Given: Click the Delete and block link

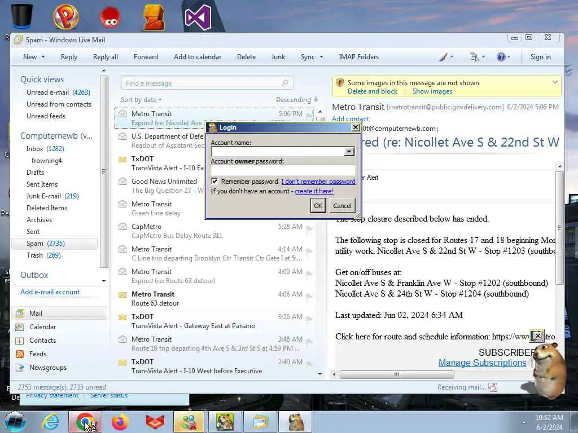Looking at the screenshot, I should tap(373, 91).
